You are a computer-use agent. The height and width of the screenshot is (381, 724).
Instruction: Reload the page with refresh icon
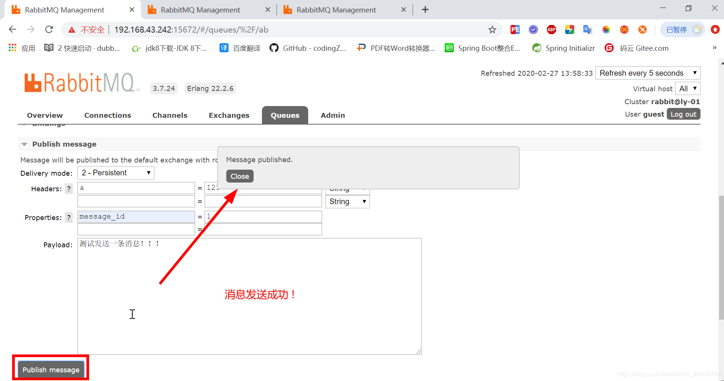49,30
